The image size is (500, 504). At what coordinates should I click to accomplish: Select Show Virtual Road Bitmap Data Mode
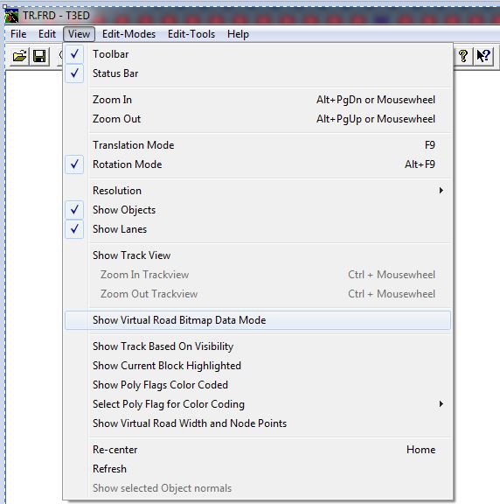tap(258, 320)
